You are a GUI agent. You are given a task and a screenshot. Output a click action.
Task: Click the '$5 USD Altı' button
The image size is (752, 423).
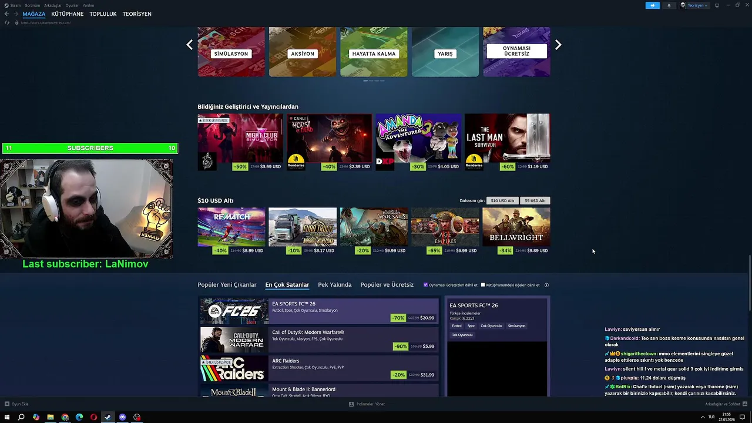point(535,201)
